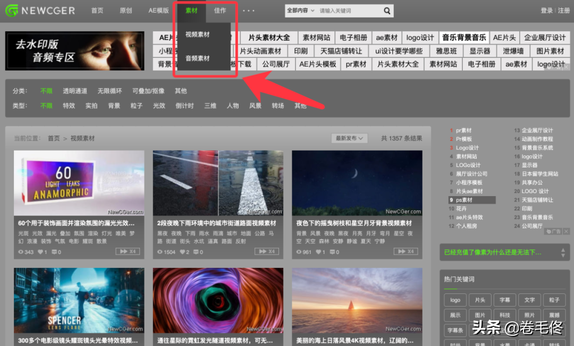Click the 片头素材大全 keyword button
The height and width of the screenshot is (346, 574).
(268, 37)
